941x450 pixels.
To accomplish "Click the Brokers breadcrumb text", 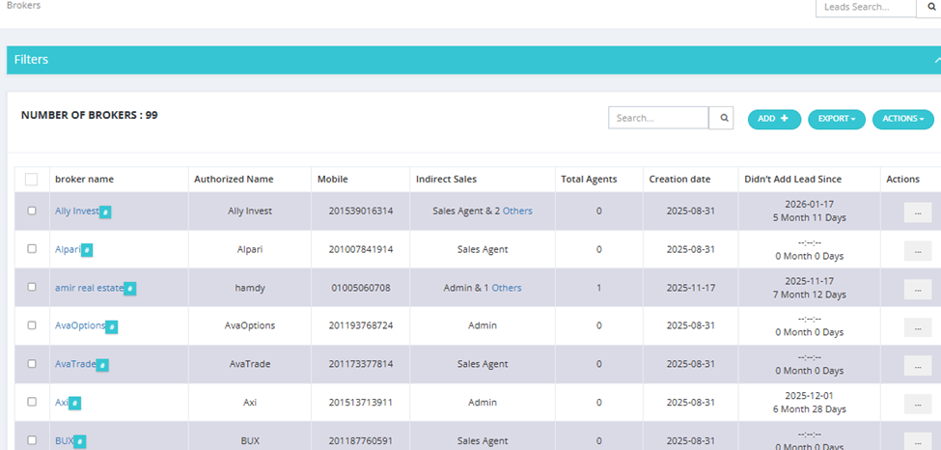I will pyautogui.click(x=23, y=6).
